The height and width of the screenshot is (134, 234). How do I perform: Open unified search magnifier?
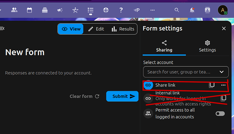[177, 10]
